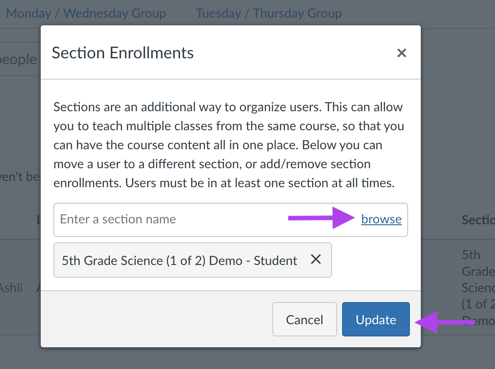Click the sections description paragraph text
The height and width of the screenshot is (369, 495).
[x=228, y=145]
